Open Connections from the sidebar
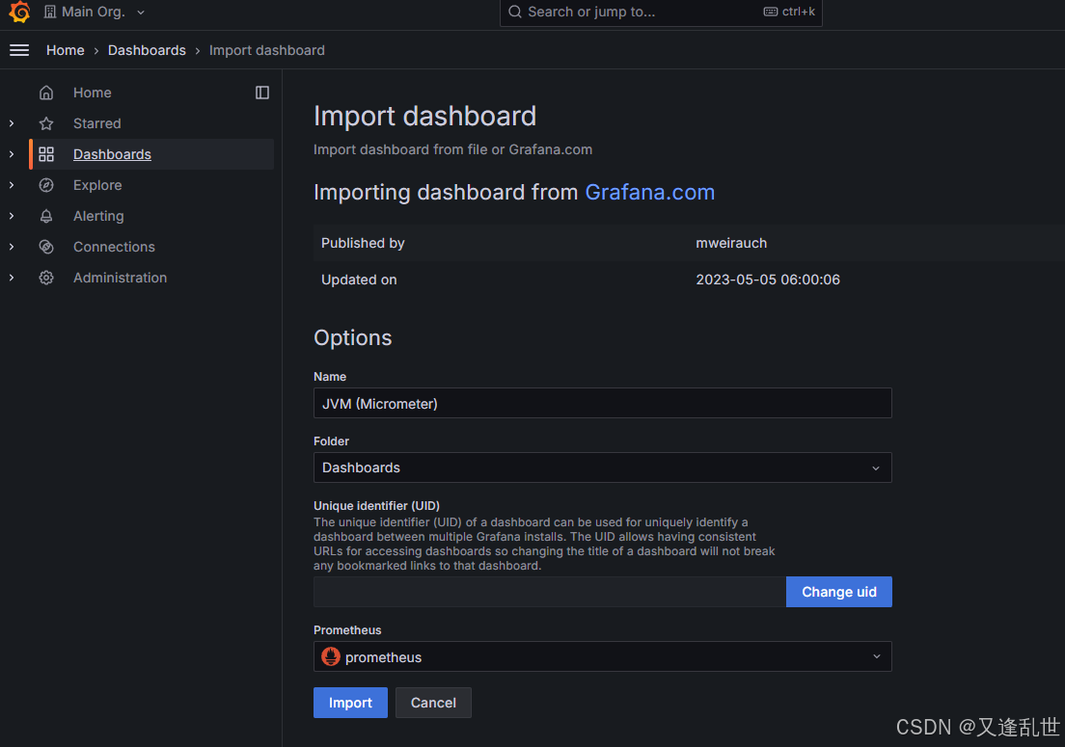 coord(114,247)
